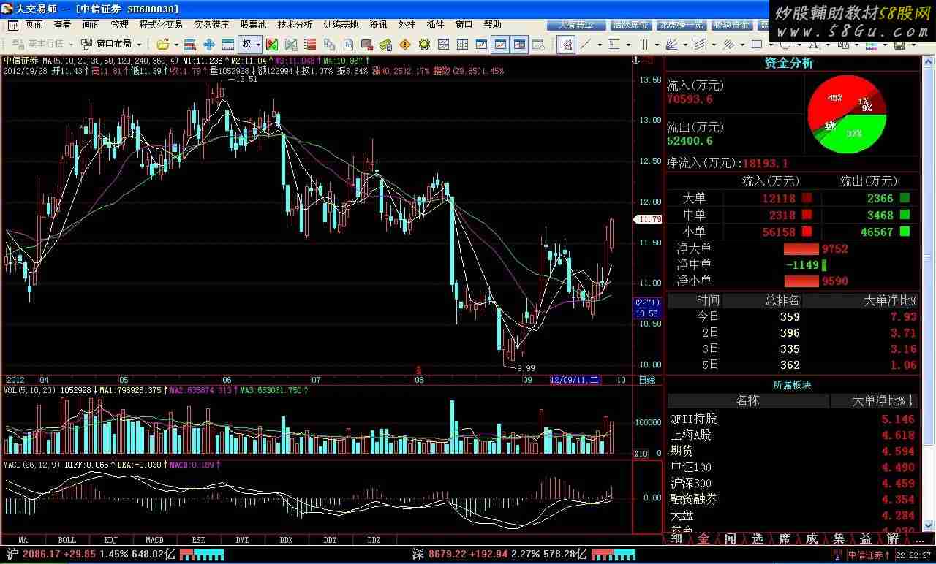
Task: Click the fund flow pie chart
Action: [847, 114]
